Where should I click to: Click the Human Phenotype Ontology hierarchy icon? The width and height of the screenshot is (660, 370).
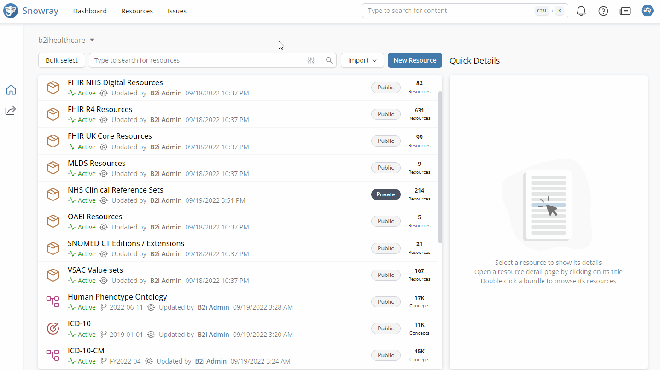click(x=53, y=302)
